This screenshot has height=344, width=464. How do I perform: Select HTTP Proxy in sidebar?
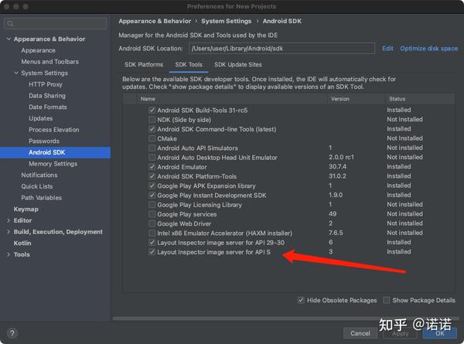tap(46, 84)
